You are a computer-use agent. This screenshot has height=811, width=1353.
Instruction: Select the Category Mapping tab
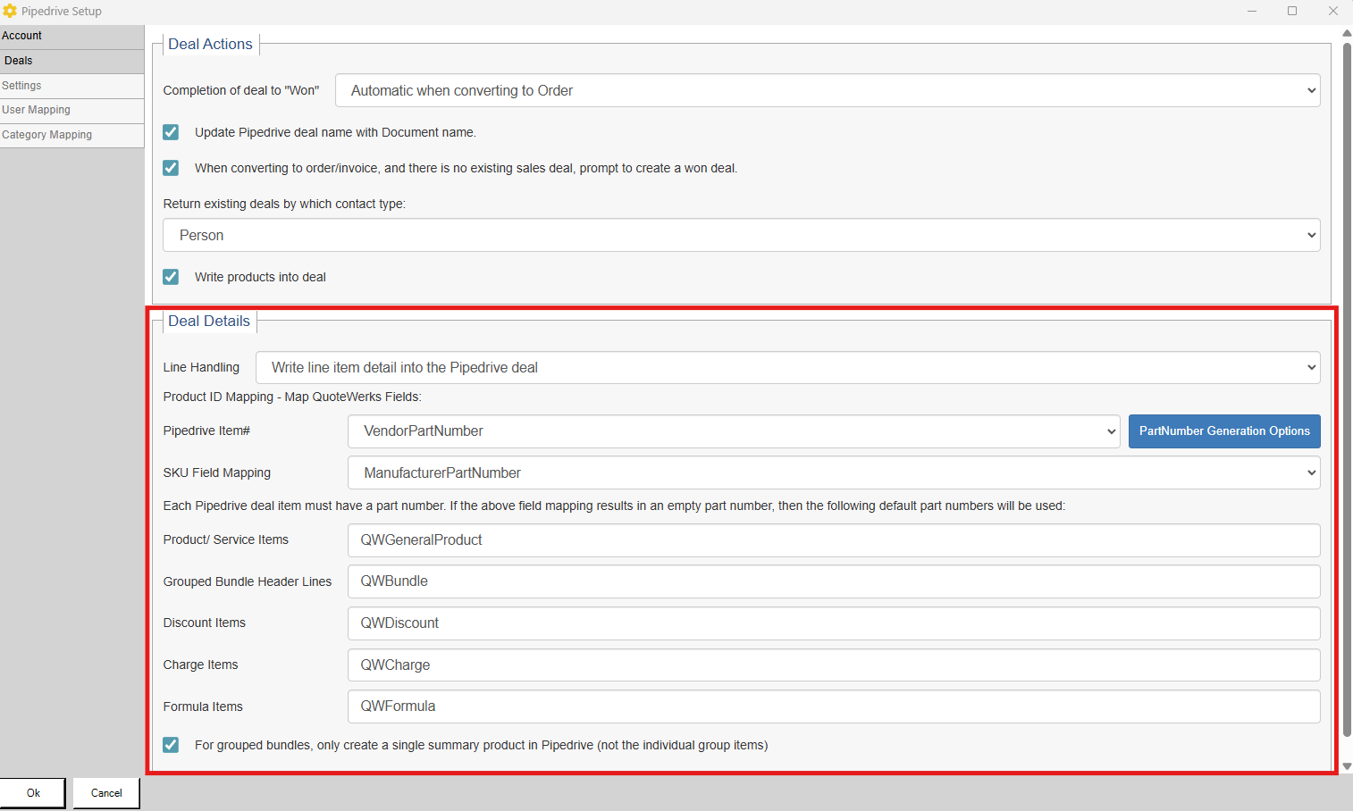click(x=71, y=135)
